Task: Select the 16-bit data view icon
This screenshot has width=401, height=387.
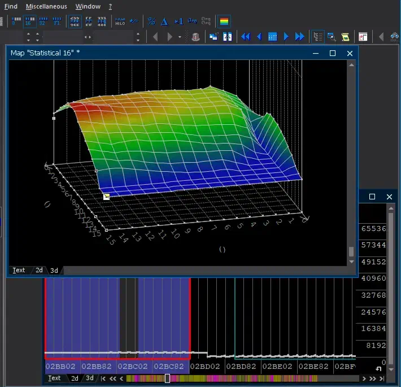Action: pos(30,21)
